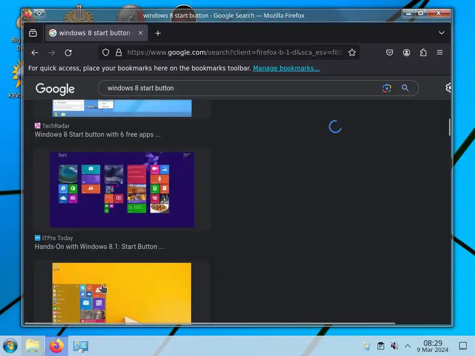Open the Extensions puzzle icon
Viewport: 475px width, 356px height.
pos(423,53)
